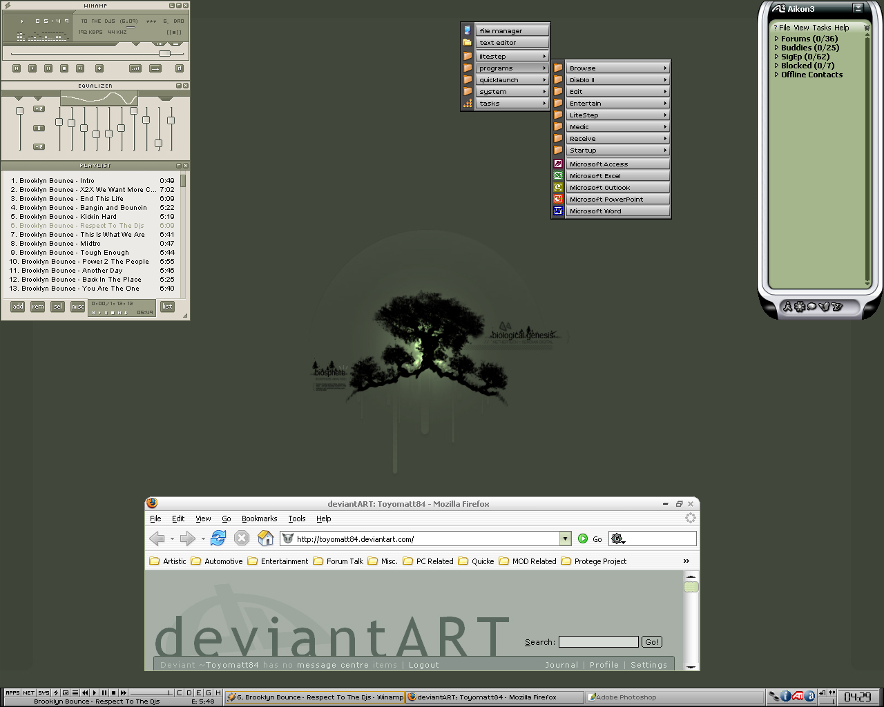The image size is (884, 707).
Task: Open the Bookmarks menu in Firefox
Action: pyautogui.click(x=259, y=519)
